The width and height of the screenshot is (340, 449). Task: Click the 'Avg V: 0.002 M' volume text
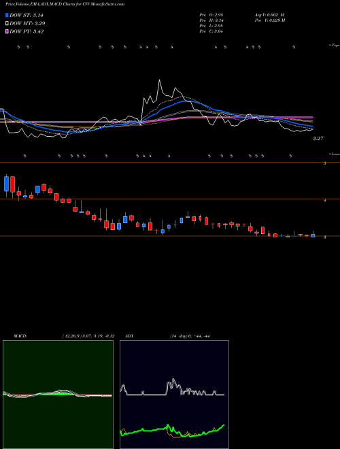pos(270,14)
